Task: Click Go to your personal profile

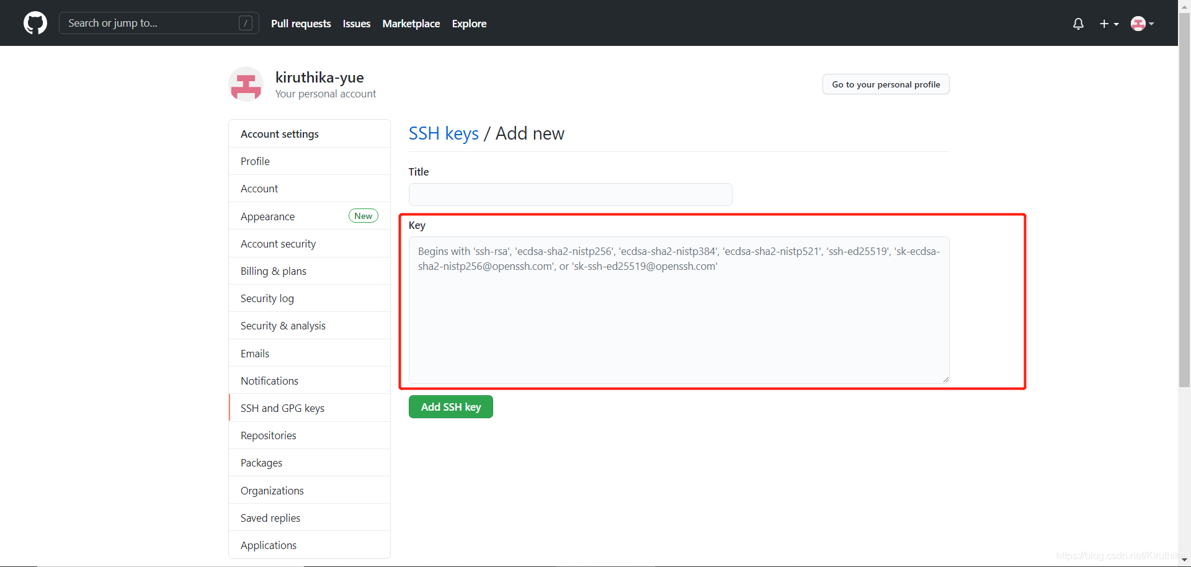Action: (x=886, y=84)
